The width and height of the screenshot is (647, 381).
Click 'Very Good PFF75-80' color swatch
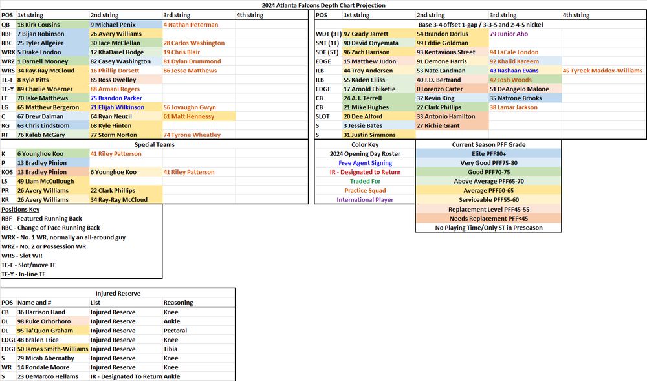pyautogui.click(x=488, y=163)
